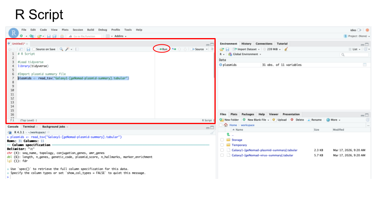Select the Storage folder checkbox

pos(222,140)
